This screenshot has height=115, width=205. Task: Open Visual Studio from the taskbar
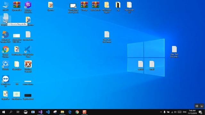point(40,112)
